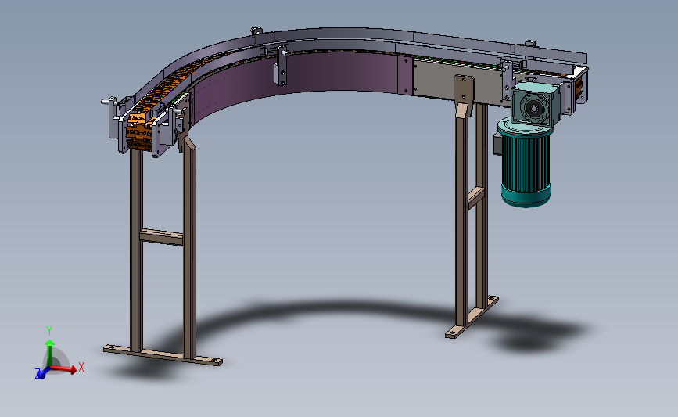Click the blue Z axis of triad
This screenshot has height=417, width=678.
coord(41,372)
